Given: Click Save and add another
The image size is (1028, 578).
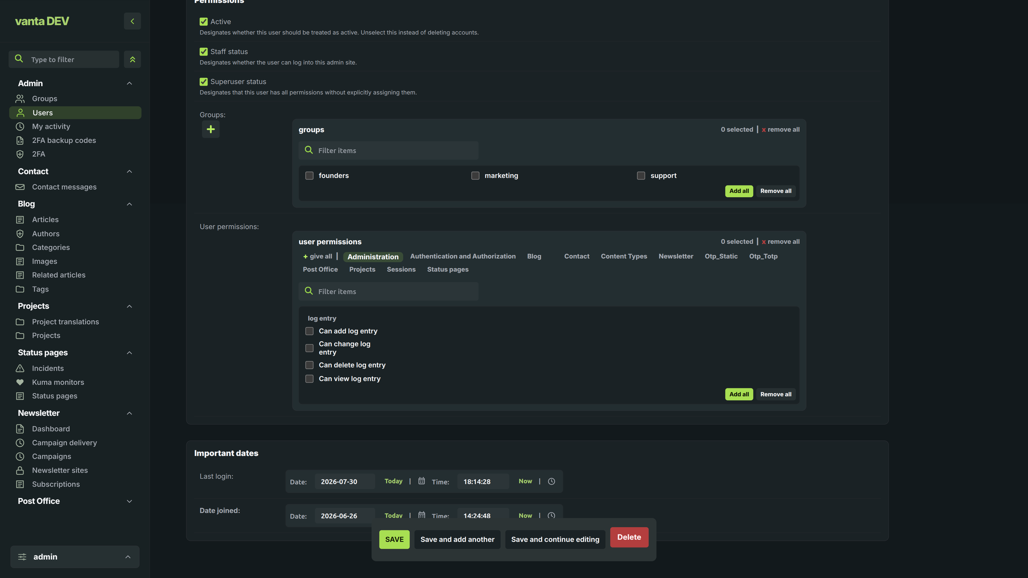Looking at the screenshot, I should (x=457, y=539).
